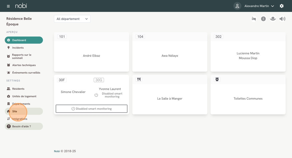The image size is (292, 158).
Task: Go to Rapports sur le sommeil
Action: (22, 56)
